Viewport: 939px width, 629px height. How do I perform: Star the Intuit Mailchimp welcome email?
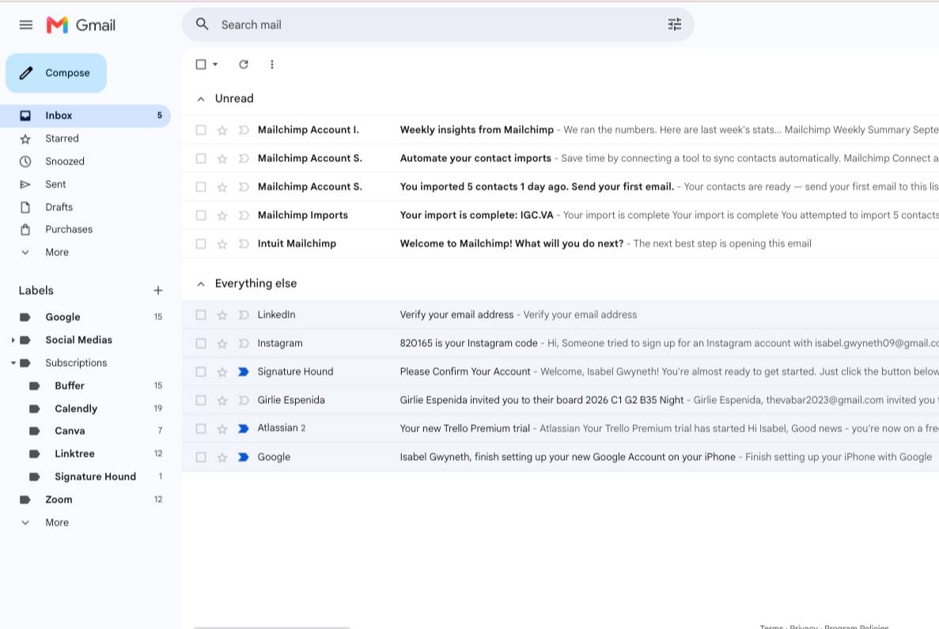(222, 244)
